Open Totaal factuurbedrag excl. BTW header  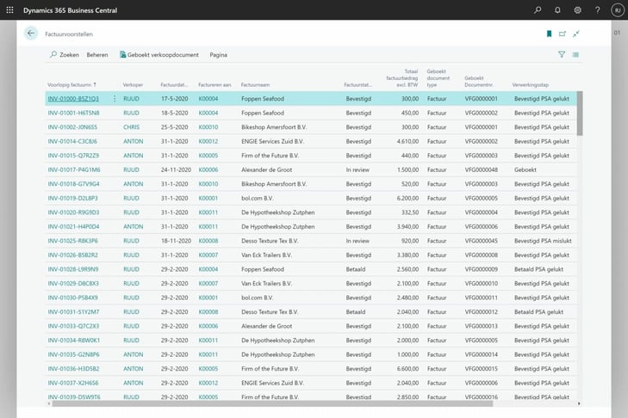point(402,78)
